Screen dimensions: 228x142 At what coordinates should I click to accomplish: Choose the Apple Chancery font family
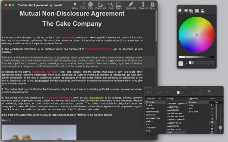pos(176,113)
